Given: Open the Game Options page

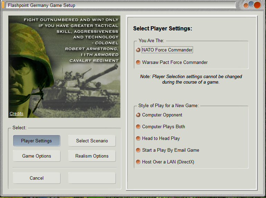Looking at the screenshot, I should 36,156.
